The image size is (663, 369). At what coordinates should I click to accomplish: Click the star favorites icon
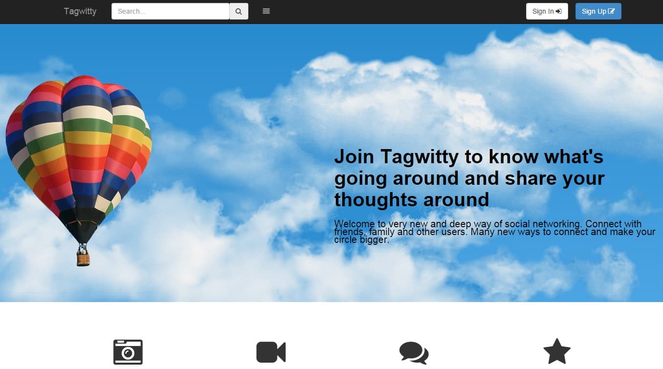pyautogui.click(x=557, y=352)
